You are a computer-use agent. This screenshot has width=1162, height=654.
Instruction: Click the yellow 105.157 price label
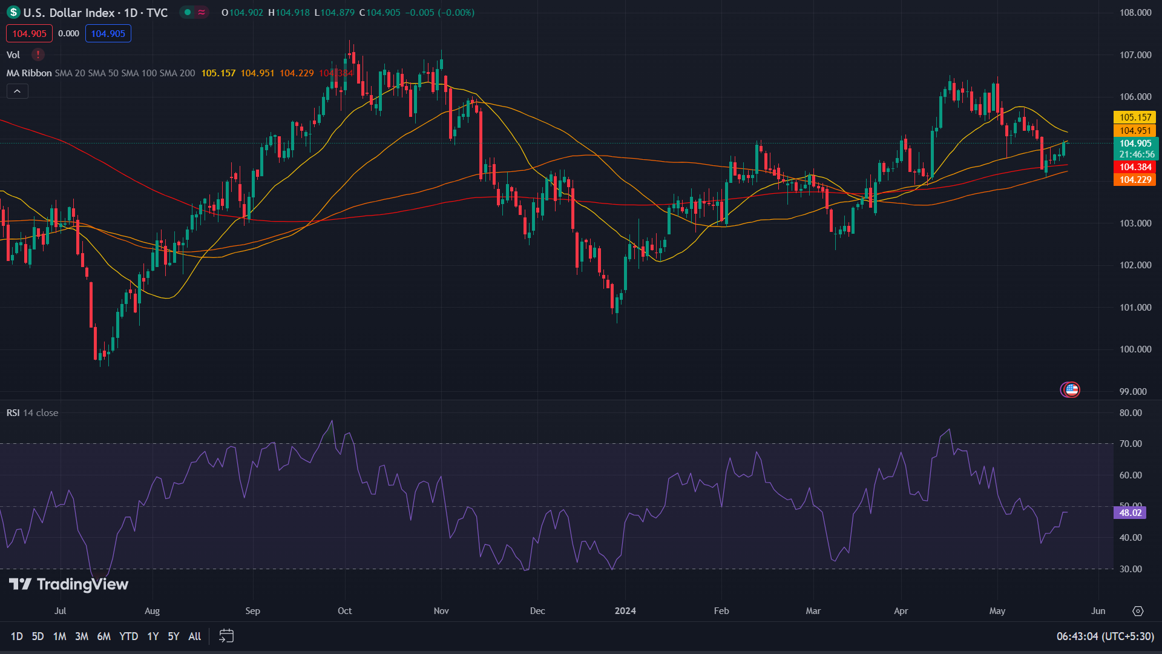tap(1135, 117)
